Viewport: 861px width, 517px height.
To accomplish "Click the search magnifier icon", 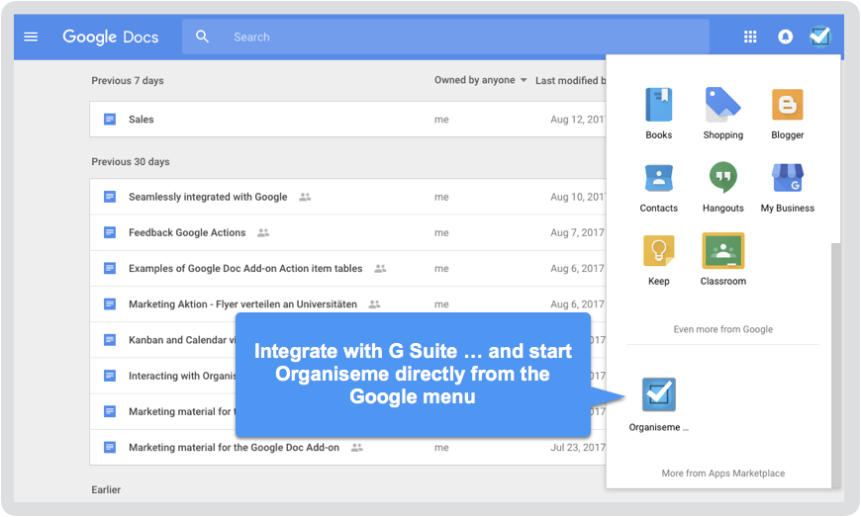I will click(x=202, y=37).
